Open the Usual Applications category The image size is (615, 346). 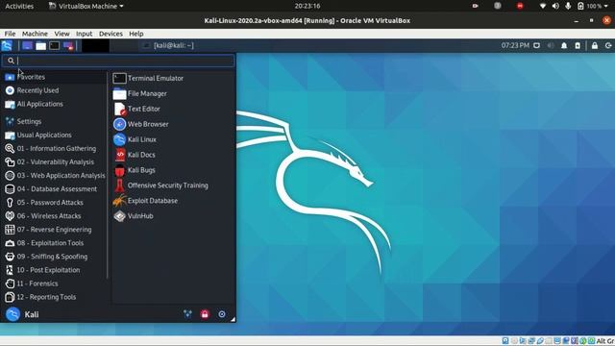point(54,135)
